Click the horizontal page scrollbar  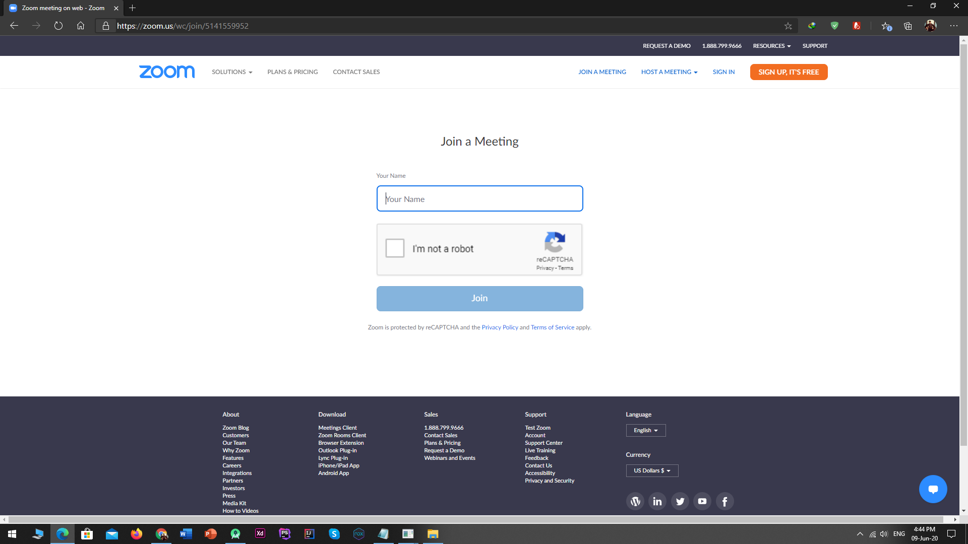476,519
